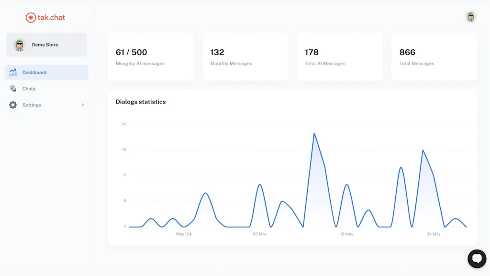
Task: Open the Total Messages stat card
Action: coord(434,56)
